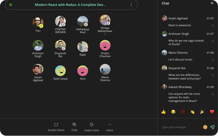The image size is (218, 136).
Task: Open options for 'Let's discuss hooks' message
Action: 213,60
